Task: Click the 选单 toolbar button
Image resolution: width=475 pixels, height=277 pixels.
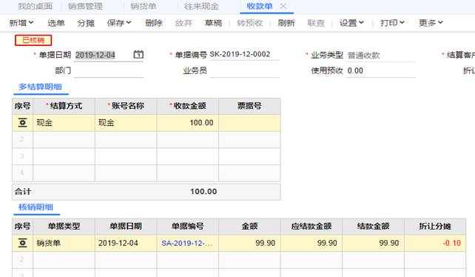Action: pos(56,23)
